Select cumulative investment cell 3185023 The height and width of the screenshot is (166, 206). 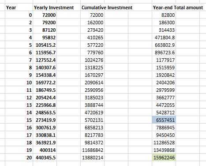(92, 98)
